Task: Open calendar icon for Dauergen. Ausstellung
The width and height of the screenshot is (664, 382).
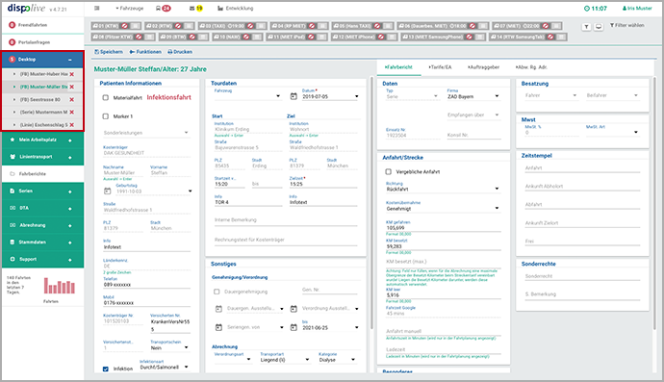Action: (218, 309)
